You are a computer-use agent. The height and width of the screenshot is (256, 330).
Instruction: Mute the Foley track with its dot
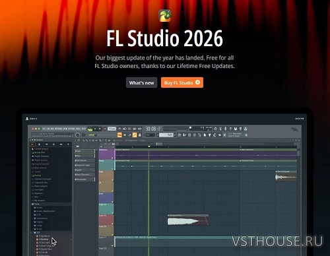tap(112, 169)
